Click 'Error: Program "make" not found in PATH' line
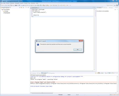Screen dimensions: 119x96 click(x=43, y=82)
